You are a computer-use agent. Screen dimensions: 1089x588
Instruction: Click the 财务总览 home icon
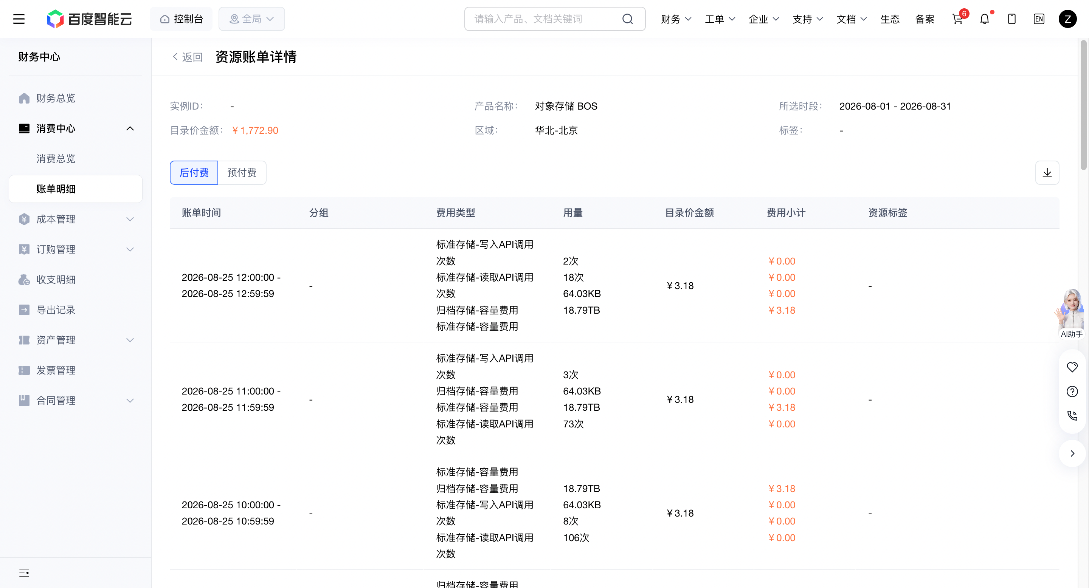coord(24,98)
